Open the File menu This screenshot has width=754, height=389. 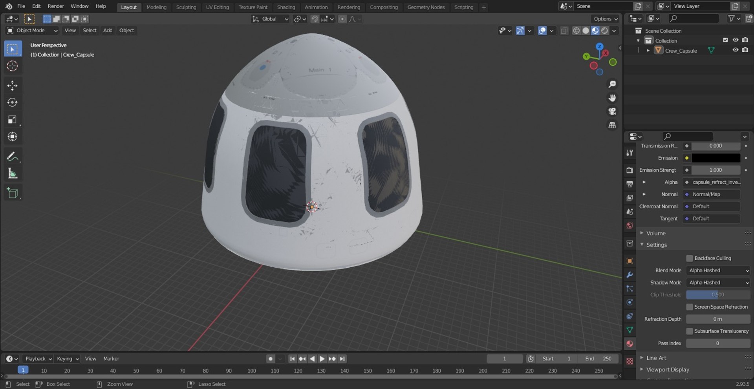21,6
